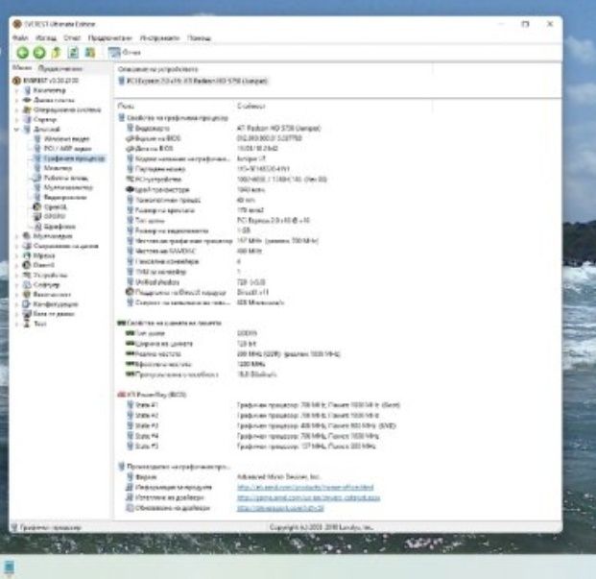
Task: Open the Help (Помощ) menu
Action: coord(200,37)
